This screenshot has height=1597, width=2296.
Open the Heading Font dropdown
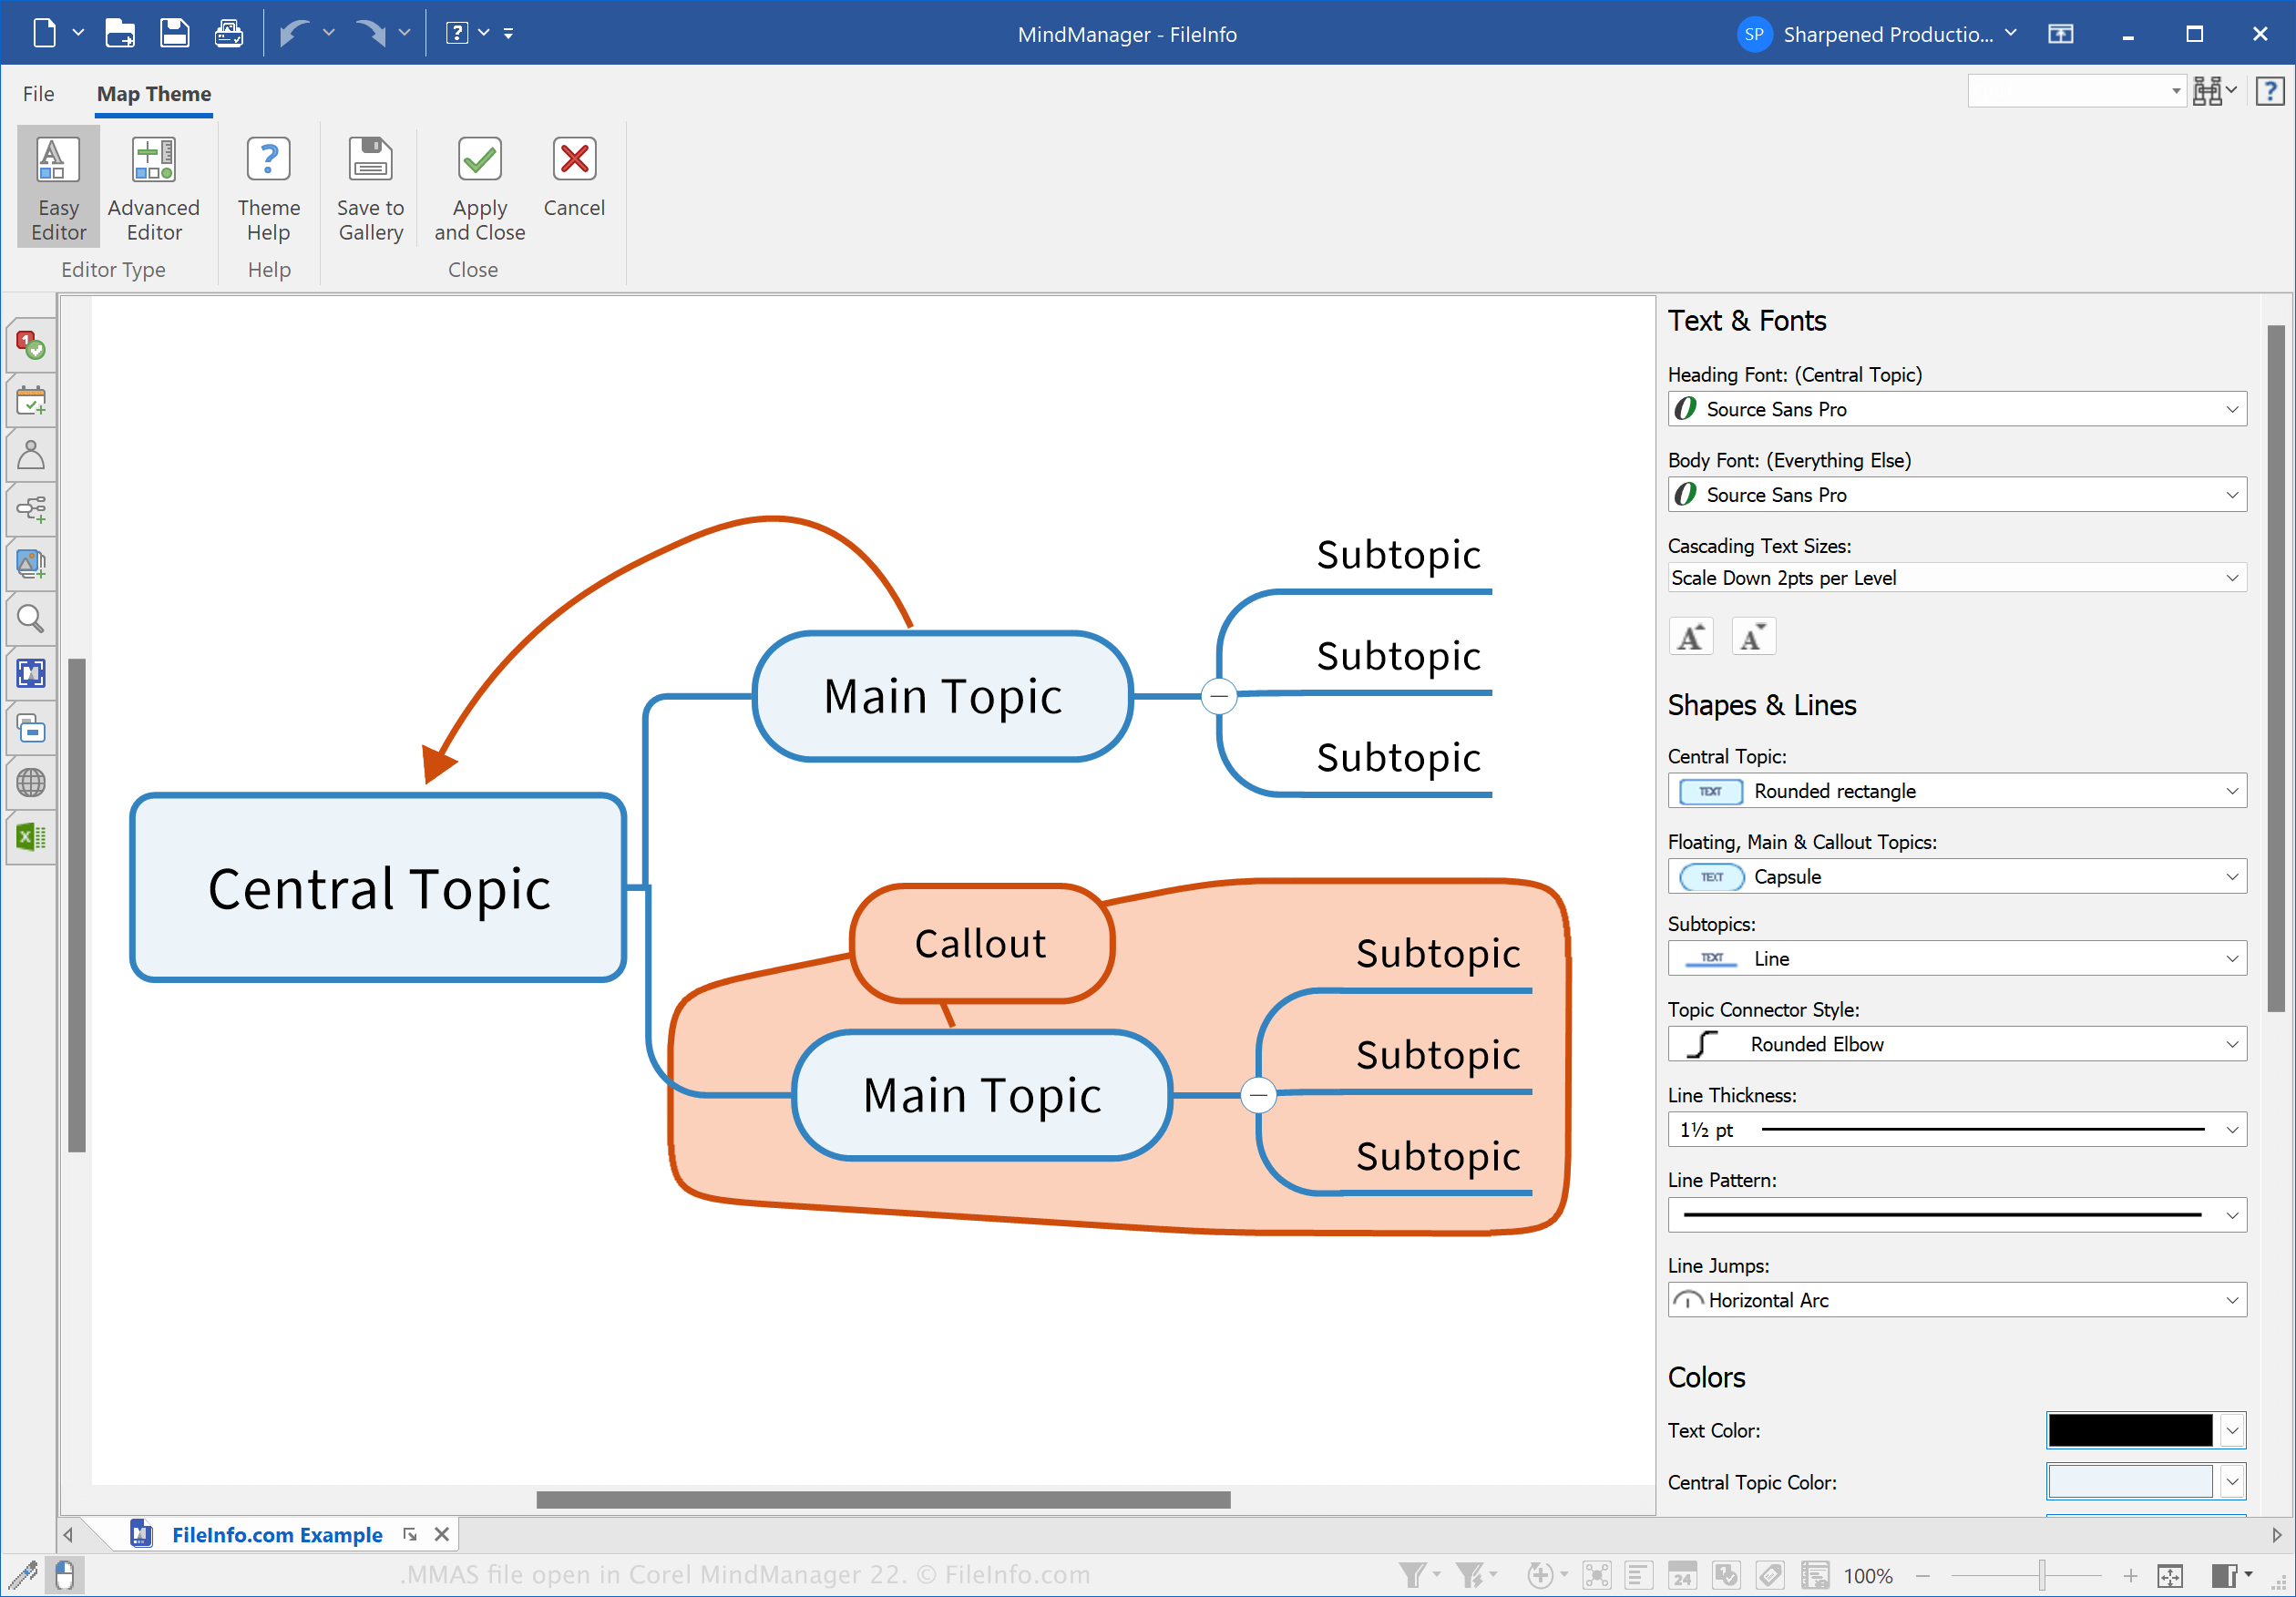click(x=1957, y=409)
